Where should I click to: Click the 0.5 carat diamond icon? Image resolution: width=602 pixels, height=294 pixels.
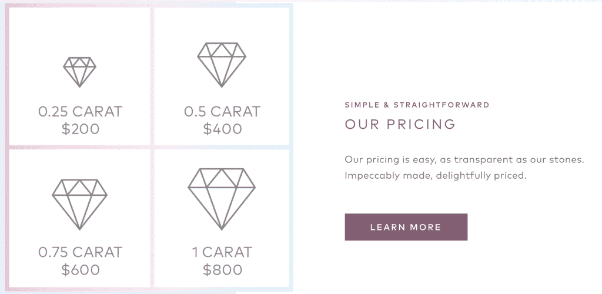click(222, 65)
